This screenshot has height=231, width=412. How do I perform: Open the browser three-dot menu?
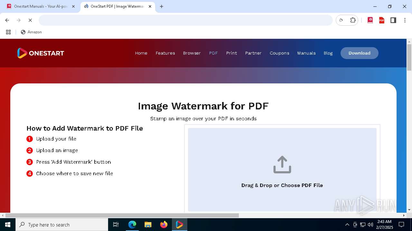405,20
